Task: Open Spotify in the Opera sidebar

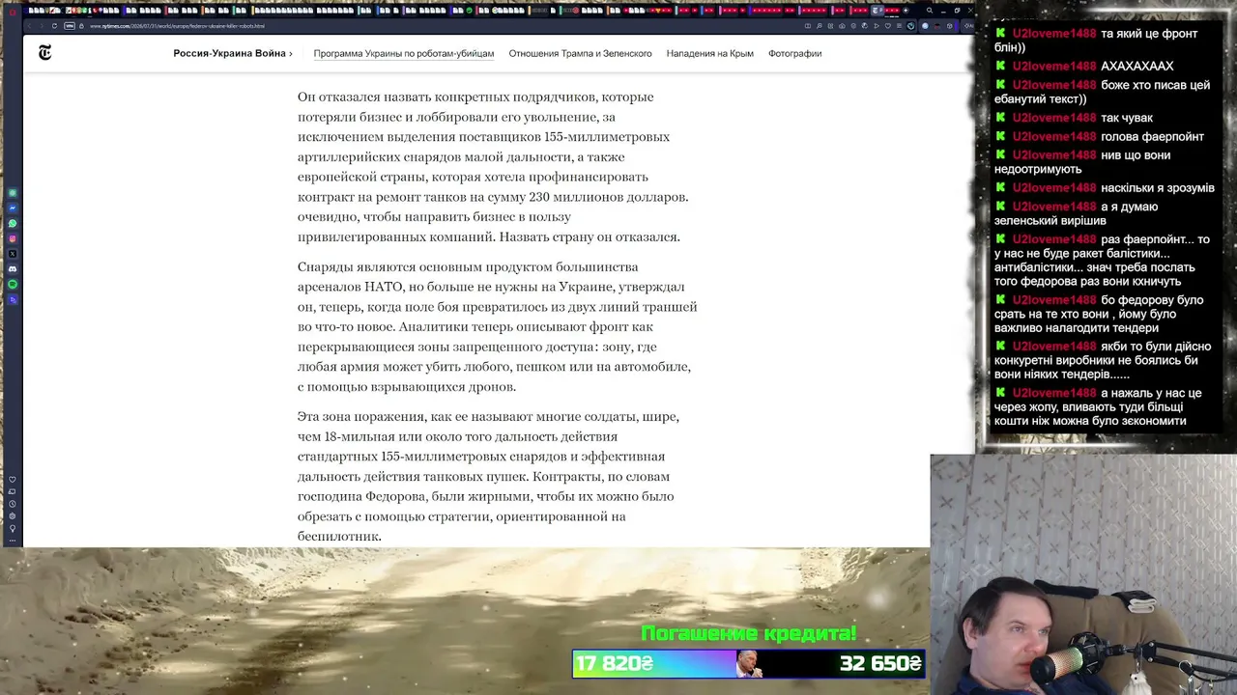Action: click(x=13, y=285)
